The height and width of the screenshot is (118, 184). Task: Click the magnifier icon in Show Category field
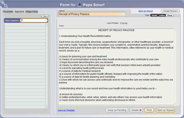click(x=22, y=20)
